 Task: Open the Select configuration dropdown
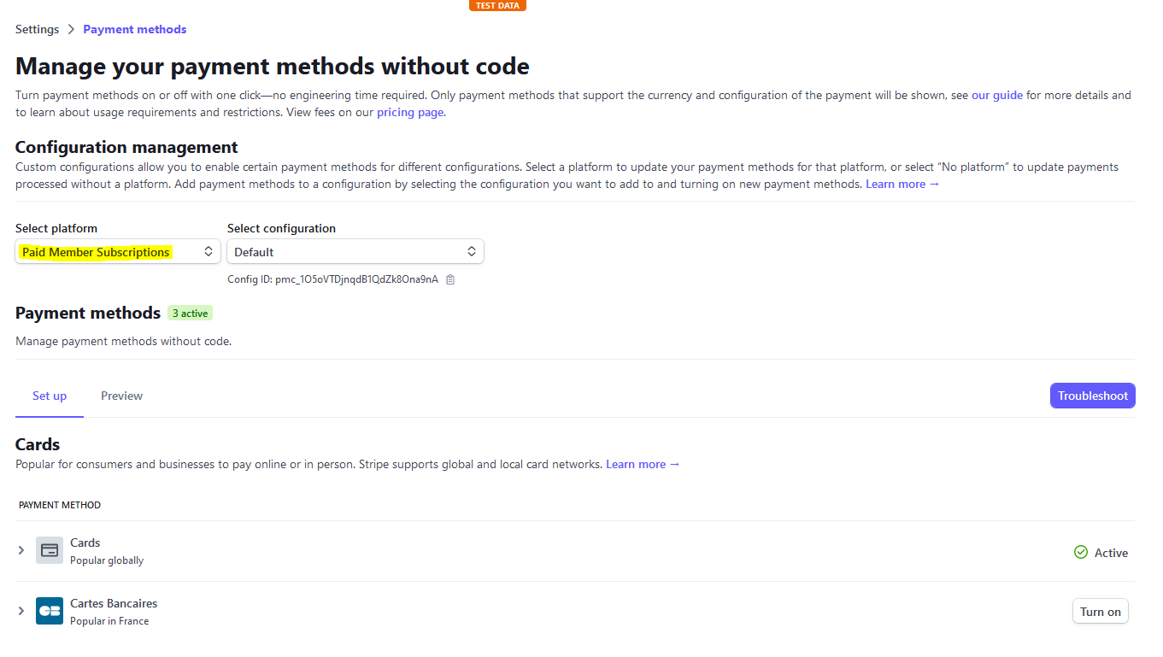(x=355, y=252)
